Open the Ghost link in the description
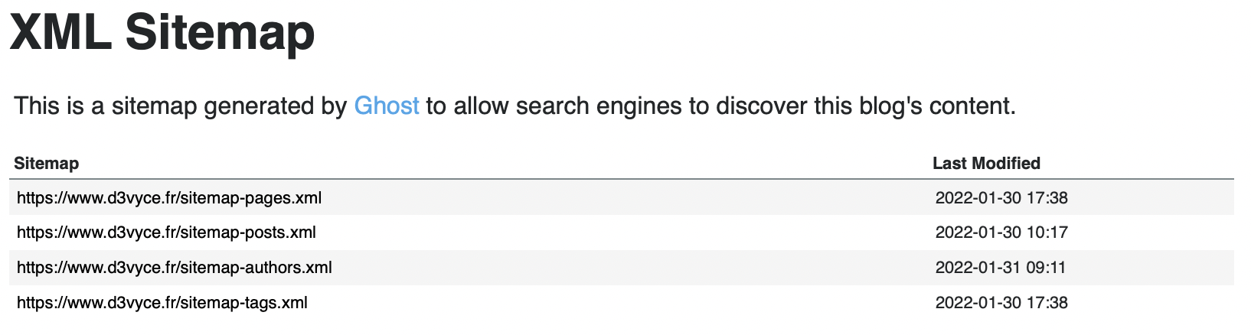Viewport: 1251px width, 335px height. click(387, 106)
